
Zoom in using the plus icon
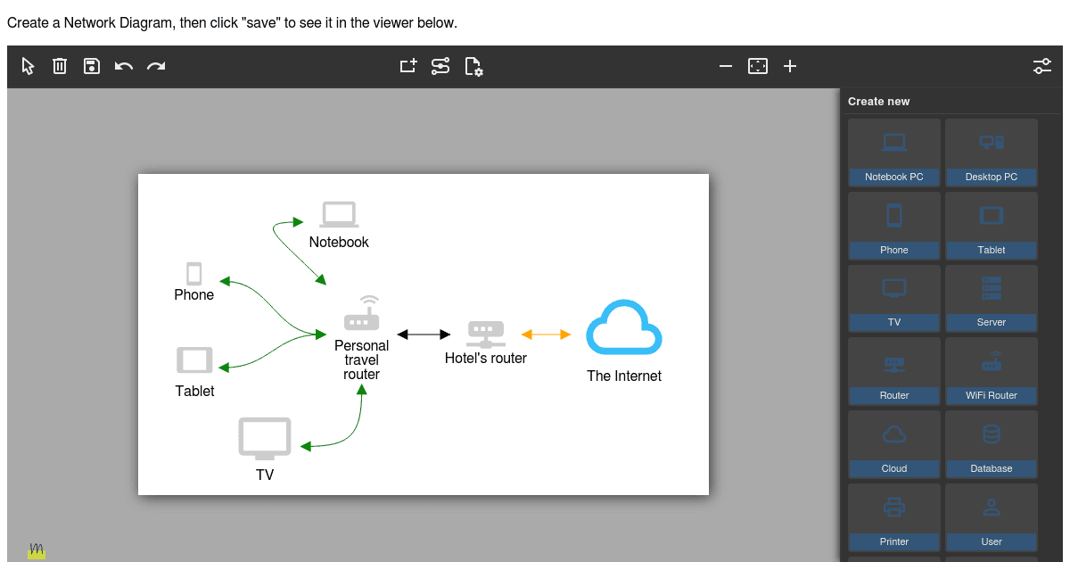(x=789, y=66)
